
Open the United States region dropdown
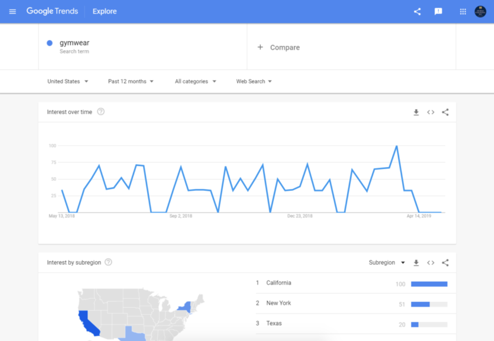pyautogui.click(x=68, y=81)
